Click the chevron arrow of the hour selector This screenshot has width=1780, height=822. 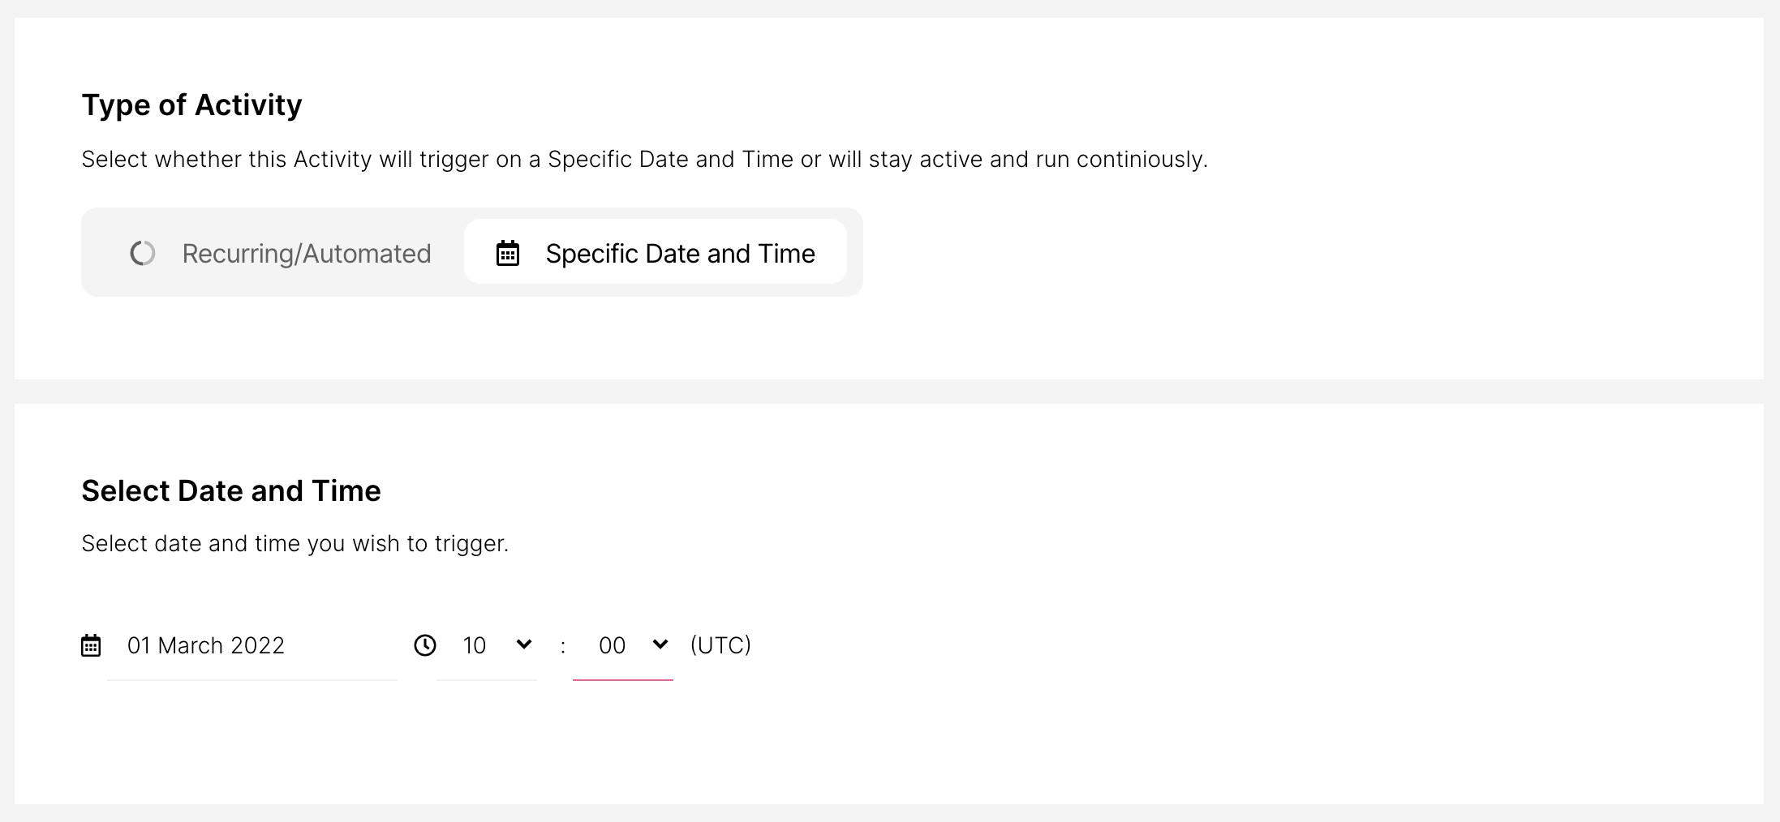point(524,644)
